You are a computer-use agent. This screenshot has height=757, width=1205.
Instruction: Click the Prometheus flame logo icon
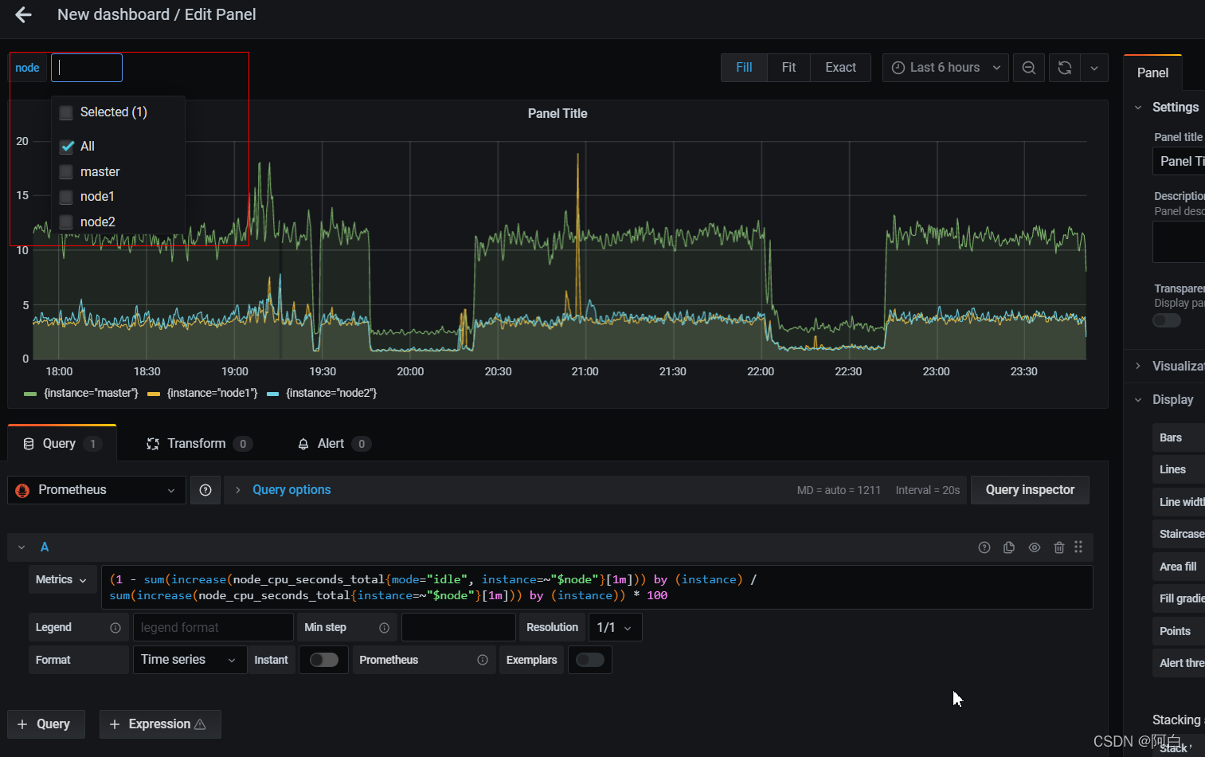[22, 491]
